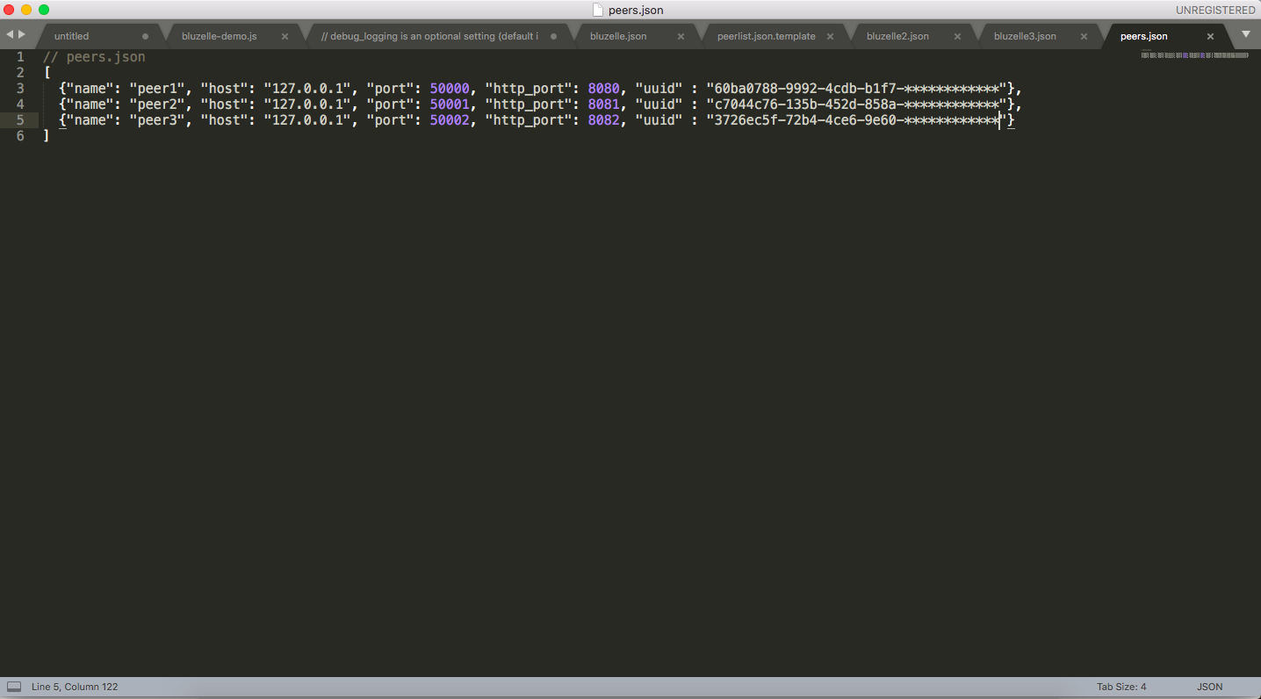Click the green fullscreen window button
This screenshot has width=1261, height=699.
coord(44,10)
